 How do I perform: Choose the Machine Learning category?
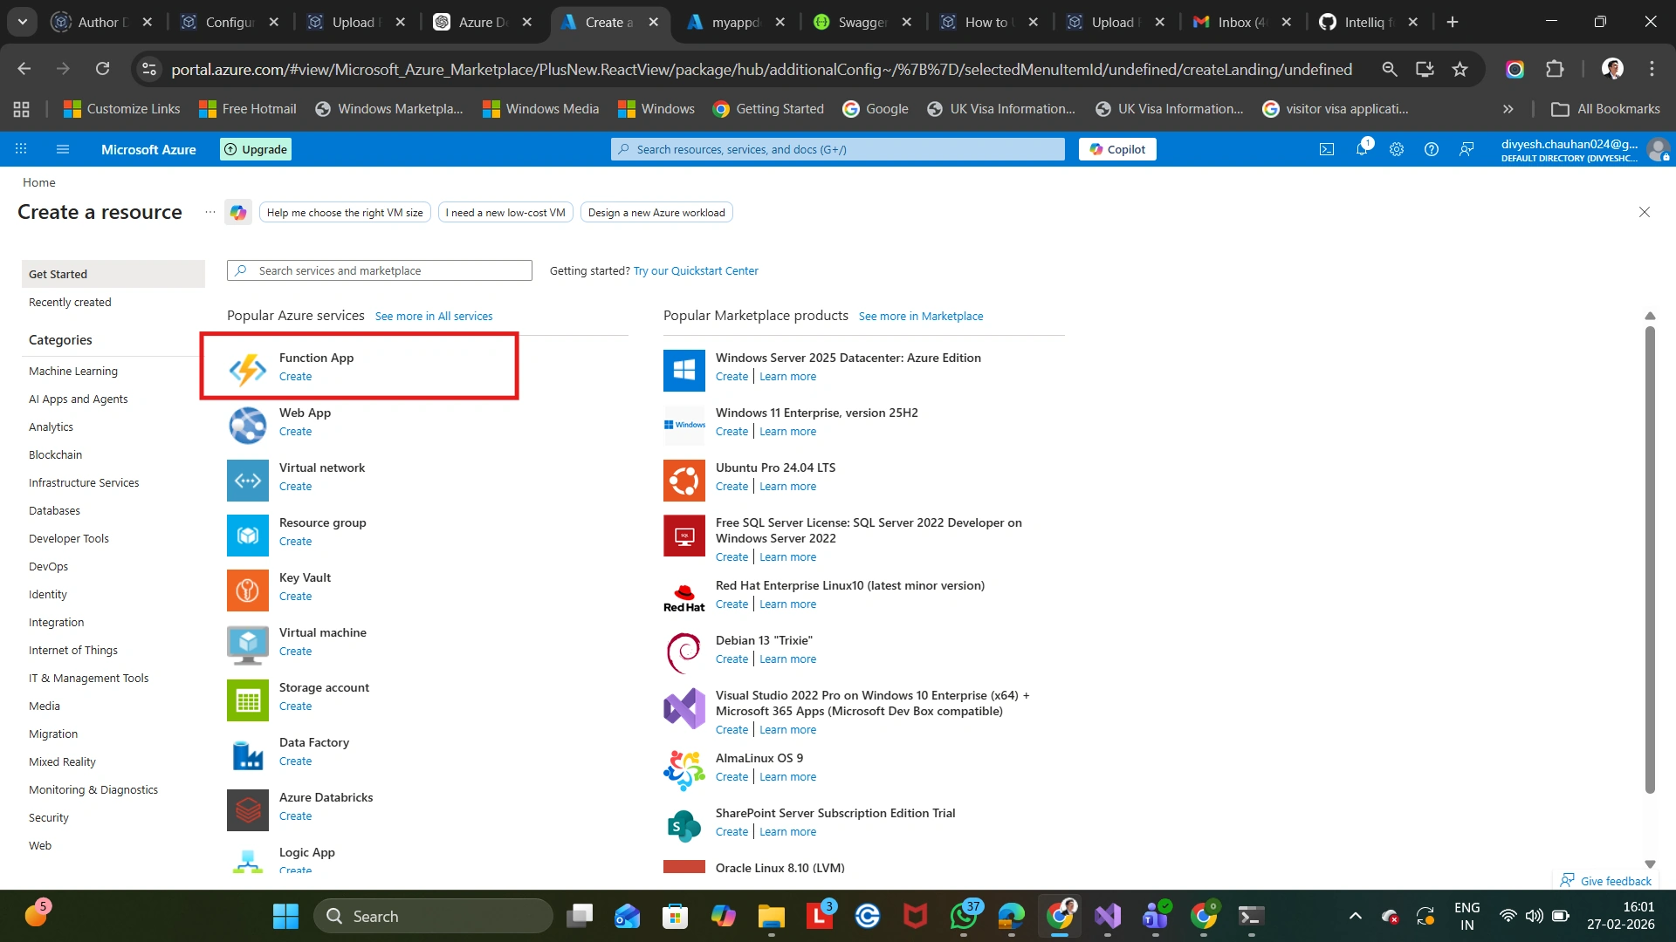[73, 372]
